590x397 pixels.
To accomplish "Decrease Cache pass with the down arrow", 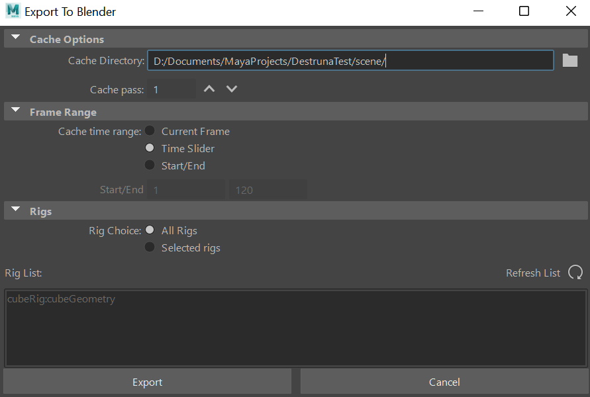I will pyautogui.click(x=231, y=88).
